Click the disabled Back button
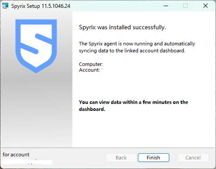The width and height of the screenshot is (216, 169). (x=121, y=158)
